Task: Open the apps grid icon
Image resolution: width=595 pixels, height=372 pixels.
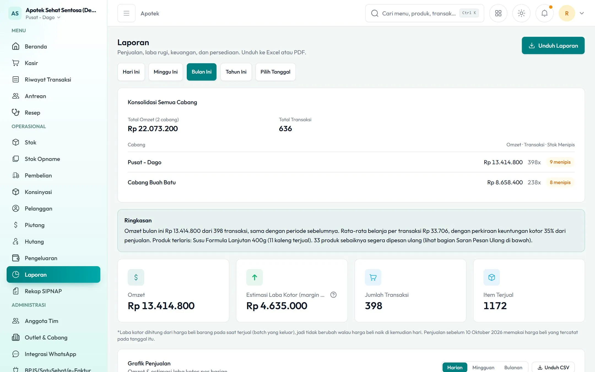Action: click(x=498, y=13)
